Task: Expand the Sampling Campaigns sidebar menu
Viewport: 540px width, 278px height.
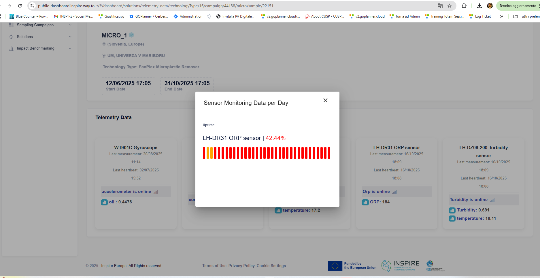Action: [39, 25]
